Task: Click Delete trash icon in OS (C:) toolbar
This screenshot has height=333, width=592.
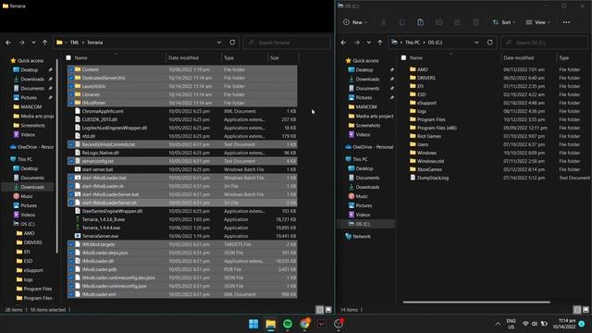Action: [x=476, y=22]
